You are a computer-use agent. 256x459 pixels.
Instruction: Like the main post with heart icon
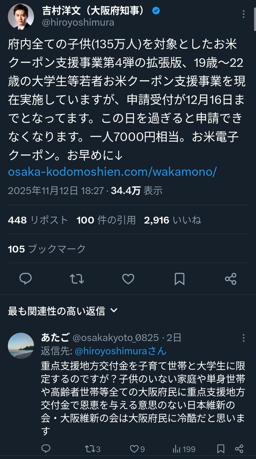(128, 279)
